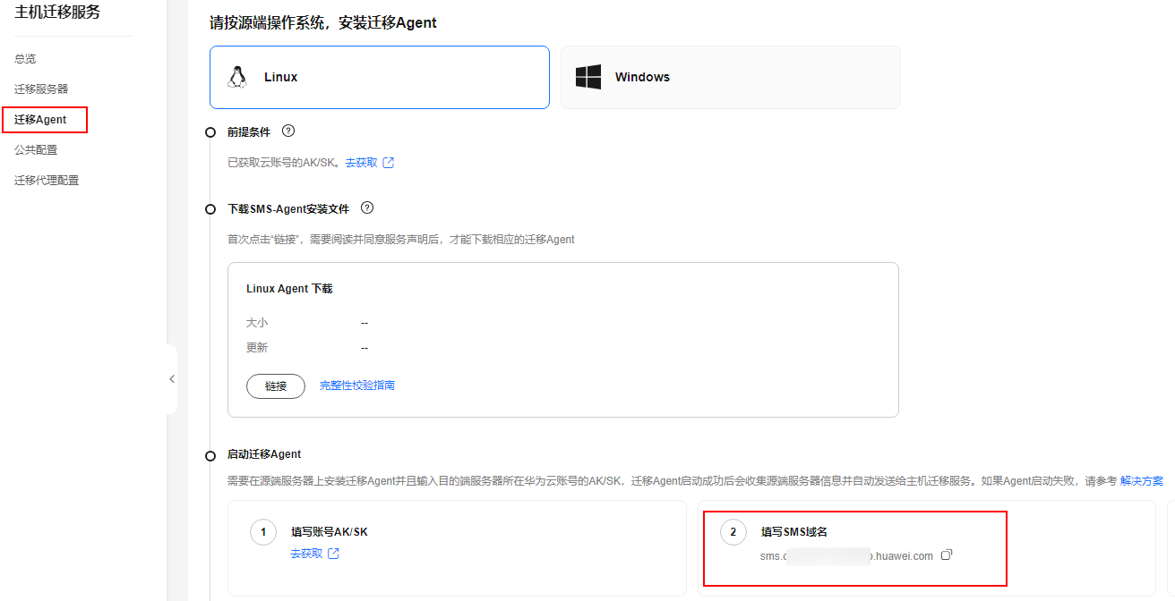Click 去获取 link under 前提条件
This screenshot has height=601, width=1175.
tap(361, 163)
